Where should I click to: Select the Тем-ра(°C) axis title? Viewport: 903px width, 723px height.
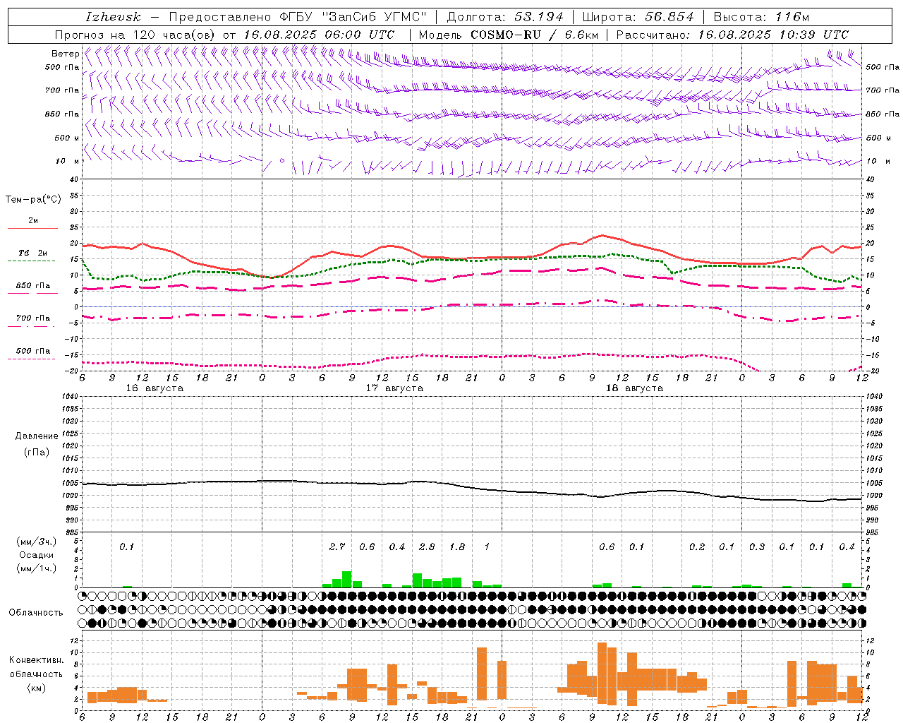click(33, 200)
